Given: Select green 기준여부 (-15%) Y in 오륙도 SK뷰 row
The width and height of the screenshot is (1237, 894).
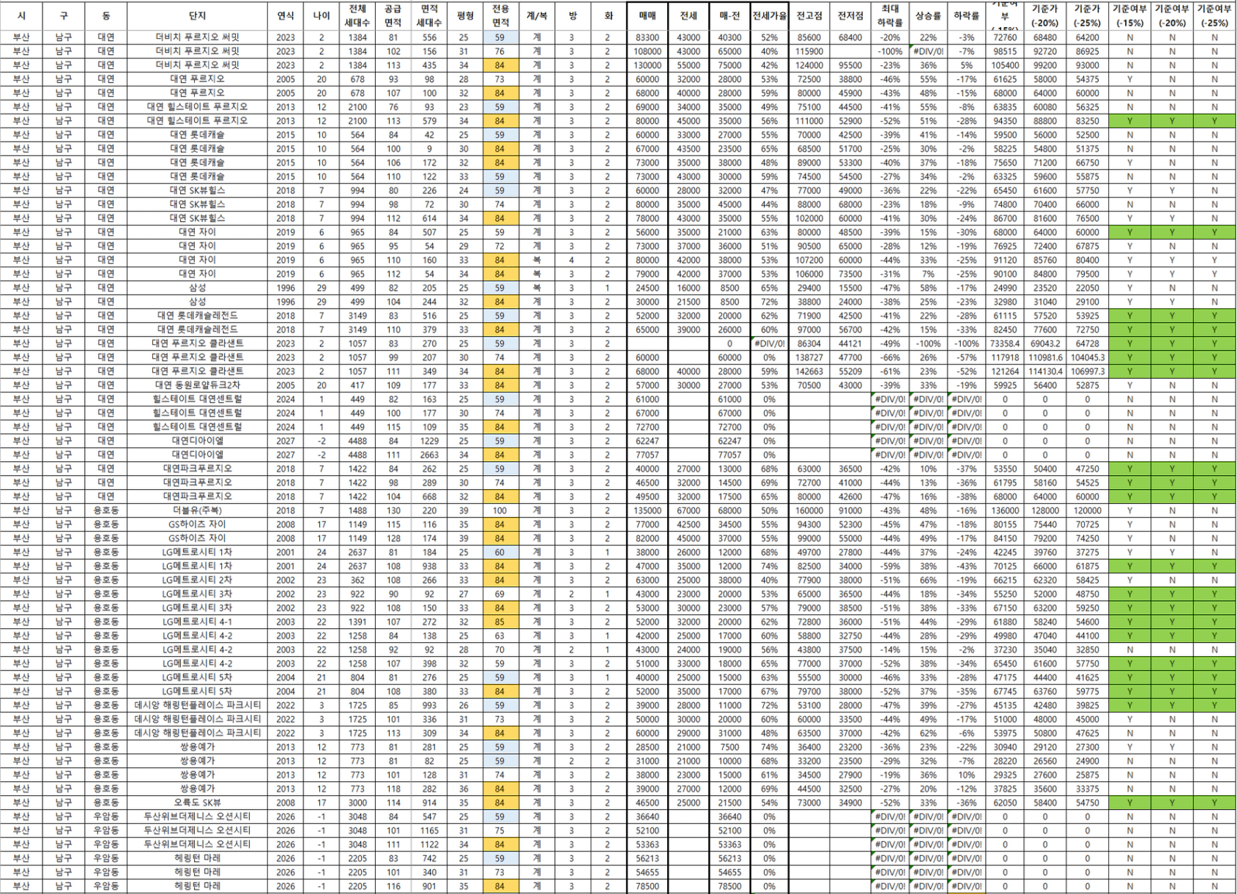Looking at the screenshot, I should (x=1129, y=802).
